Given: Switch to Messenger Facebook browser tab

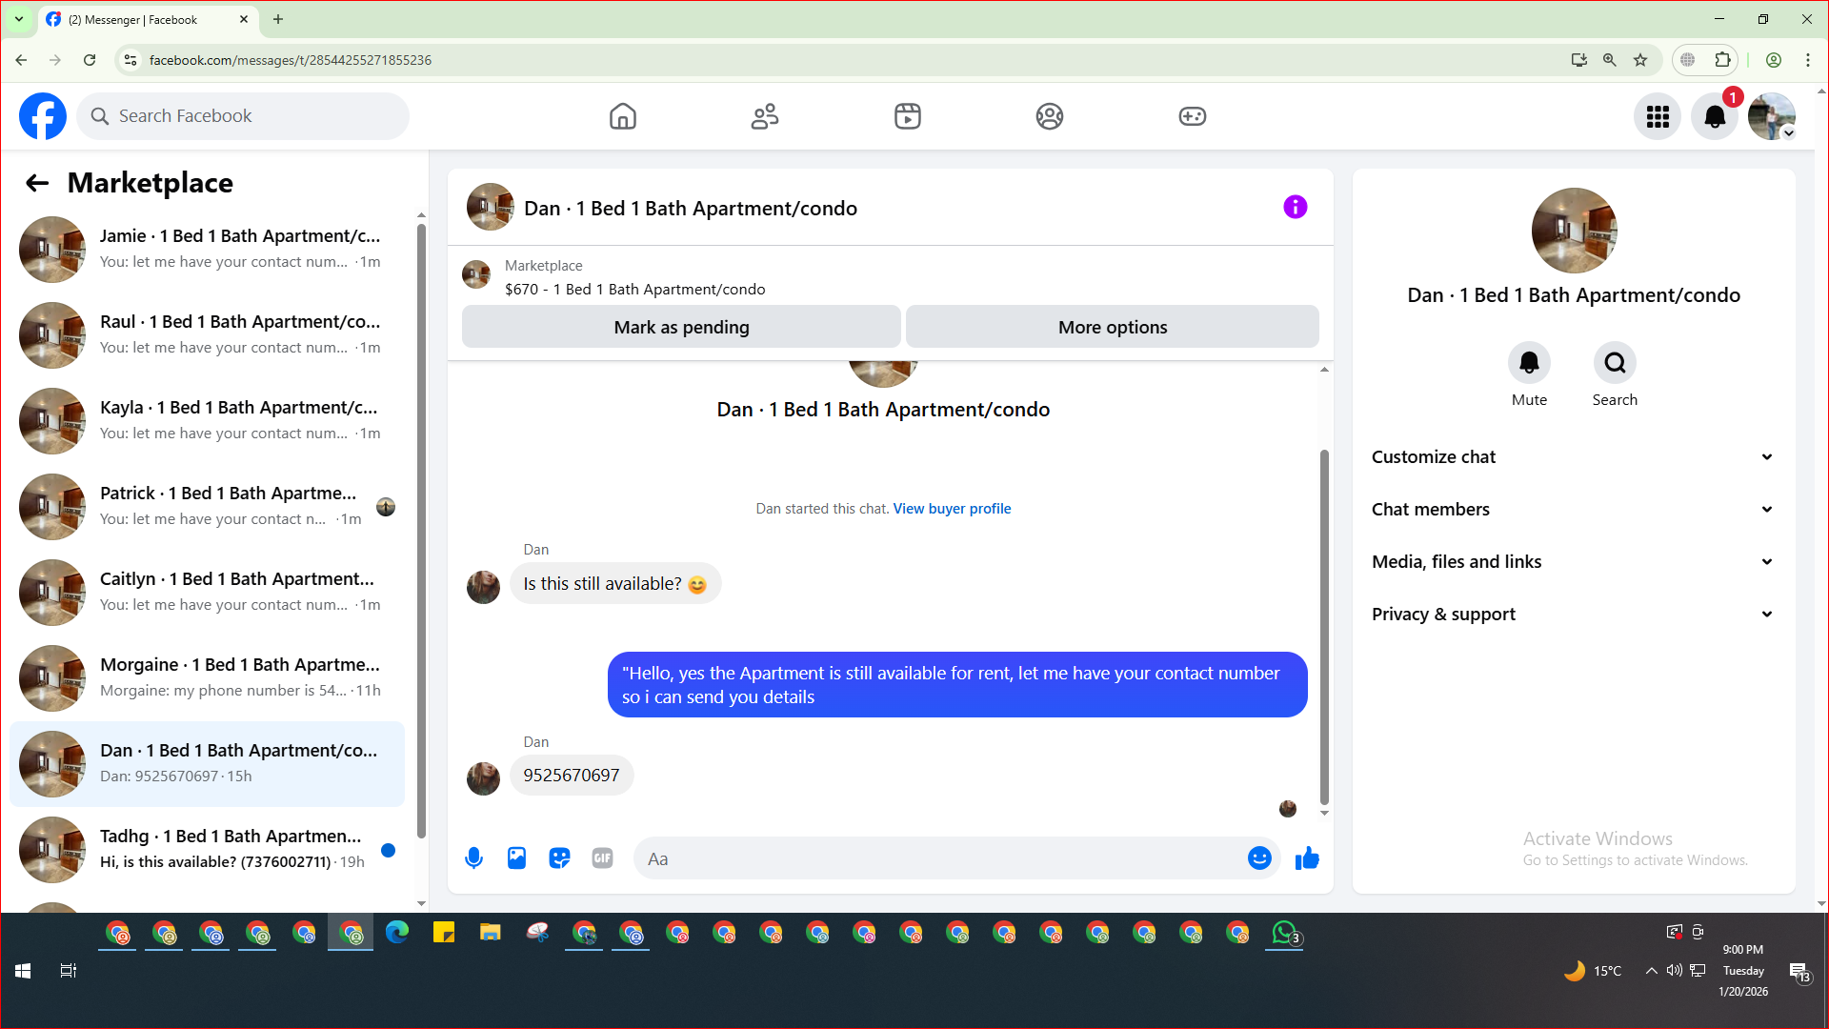Looking at the screenshot, I should tap(148, 20).
